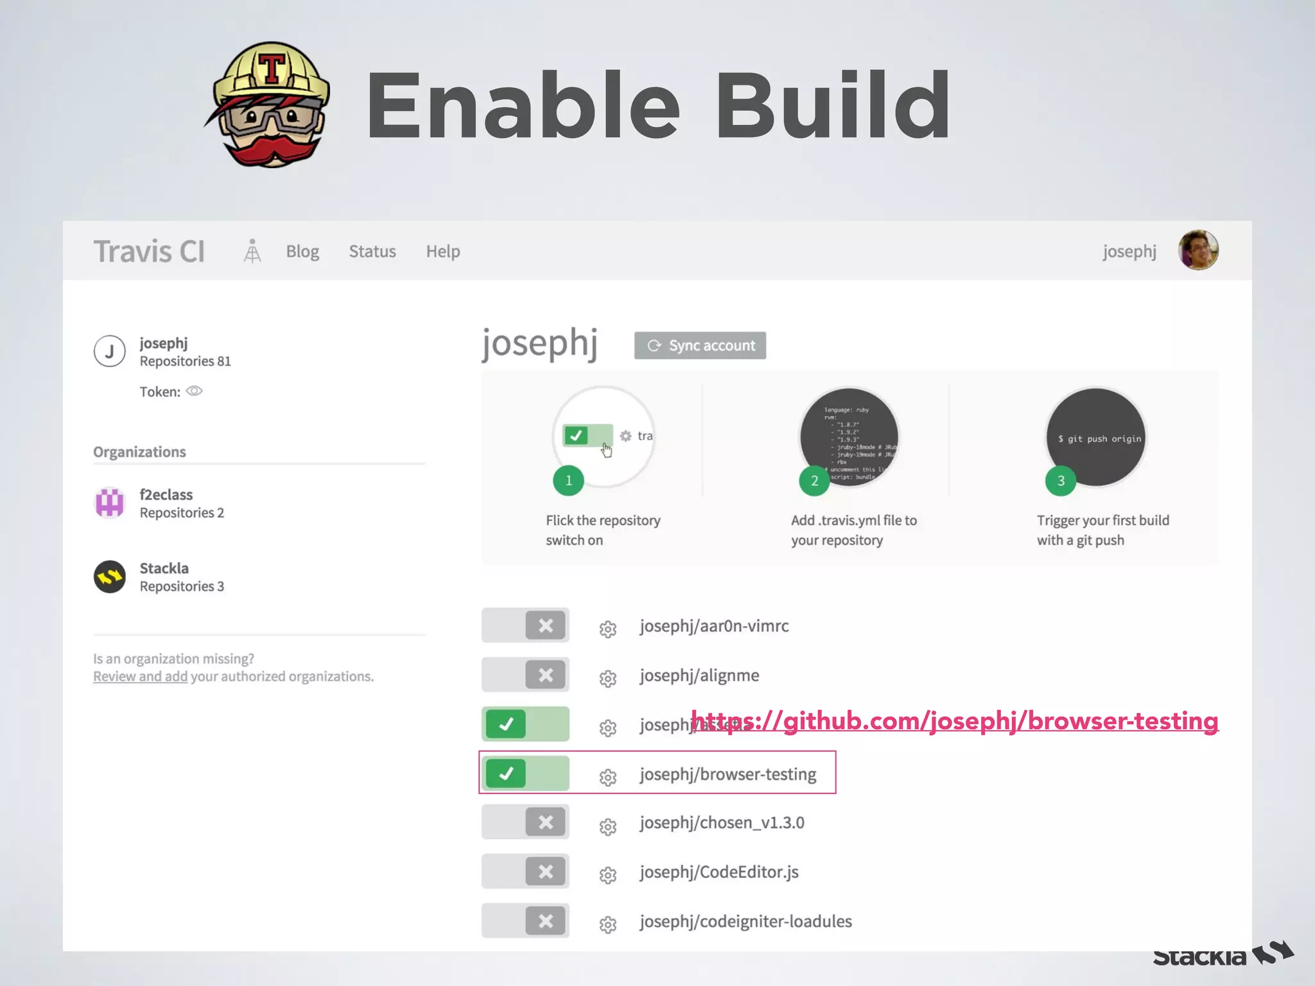The image size is (1315, 986).
Task: Open the josephj/browser-testing repository link
Action: (x=728, y=774)
